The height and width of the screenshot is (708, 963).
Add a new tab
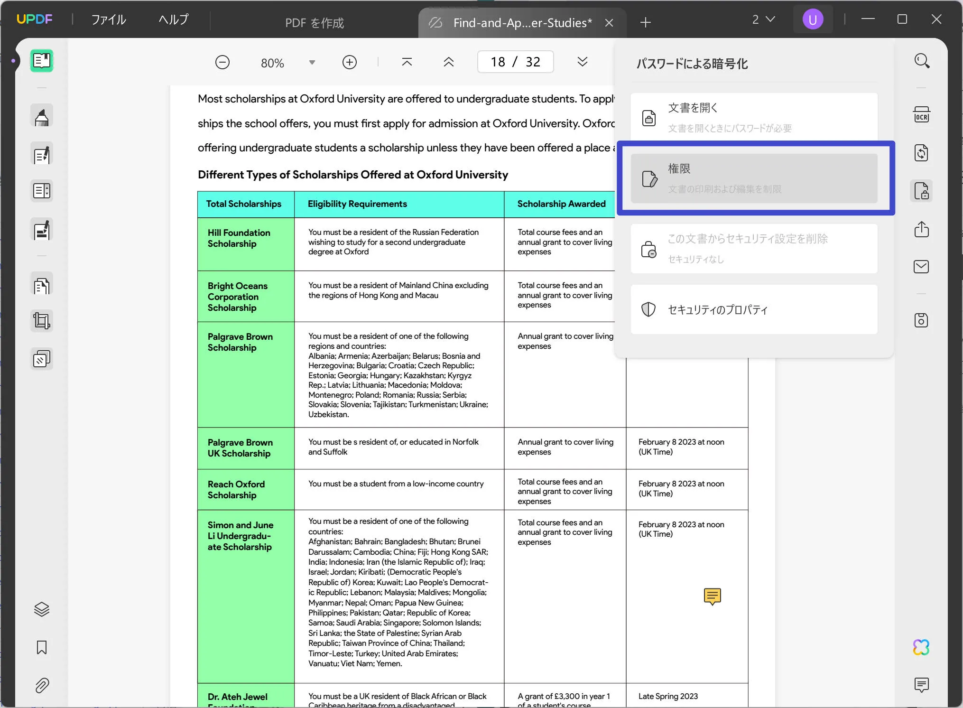tap(646, 22)
